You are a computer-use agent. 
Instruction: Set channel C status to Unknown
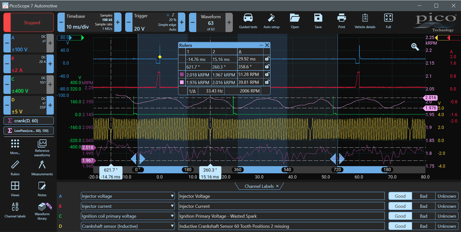pyautogui.click(x=447, y=216)
